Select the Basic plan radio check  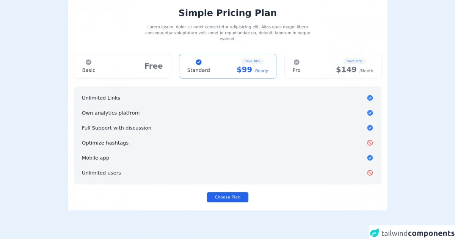[x=88, y=62]
